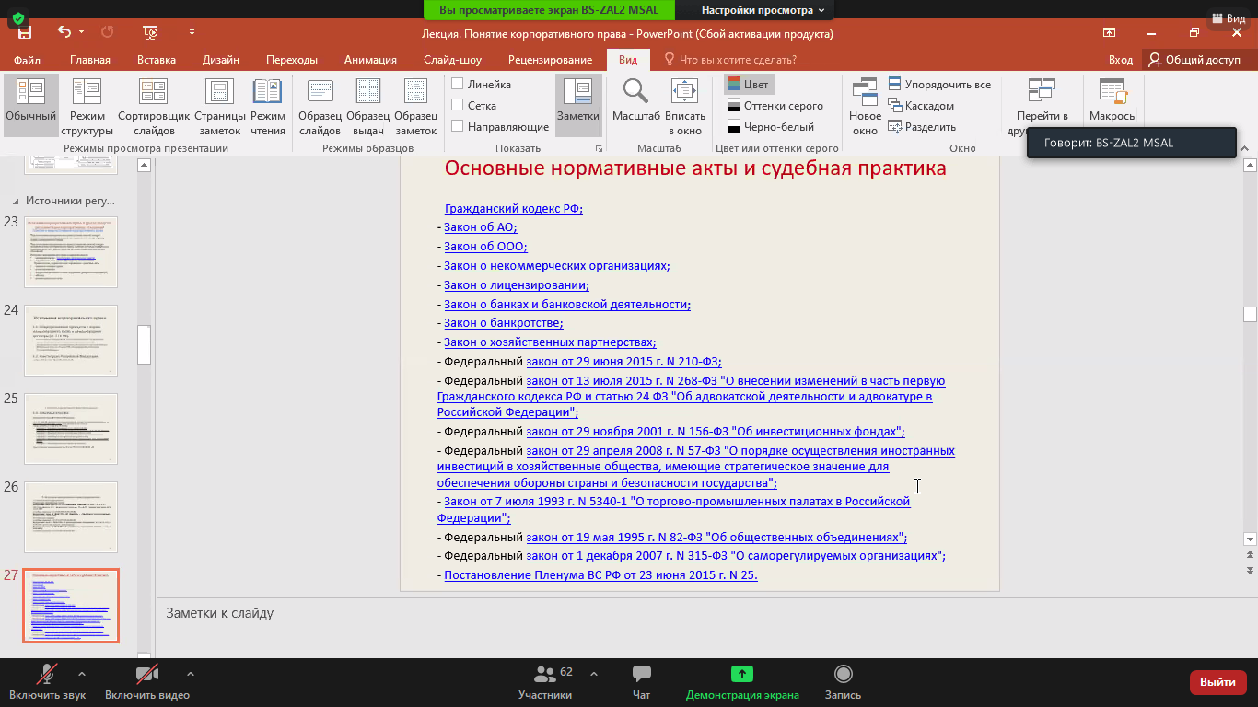1258x707 pixels.
Task: Choose Black and White (Черно-белый) mode
Action: [x=770, y=127]
